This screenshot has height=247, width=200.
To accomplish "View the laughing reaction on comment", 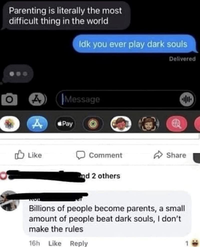I will coord(195,243).
